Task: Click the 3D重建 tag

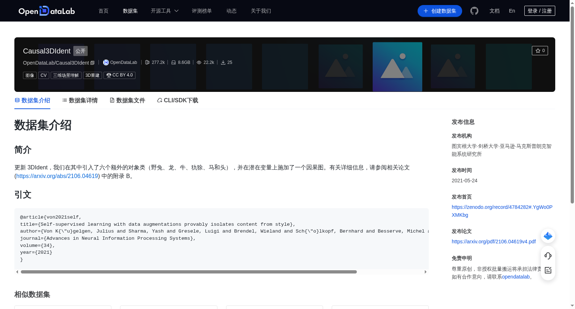Action: click(92, 75)
